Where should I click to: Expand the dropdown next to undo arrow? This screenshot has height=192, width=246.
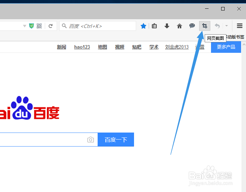coord(226,26)
